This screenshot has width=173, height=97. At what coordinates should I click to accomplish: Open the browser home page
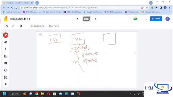16,8
